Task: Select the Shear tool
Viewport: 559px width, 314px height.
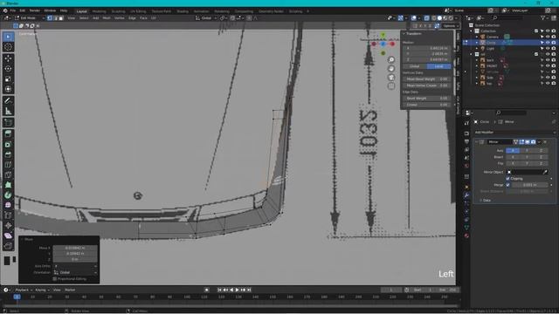Action: coord(8,235)
